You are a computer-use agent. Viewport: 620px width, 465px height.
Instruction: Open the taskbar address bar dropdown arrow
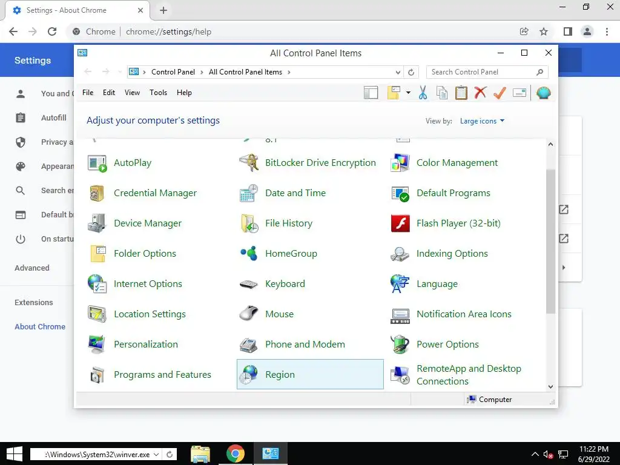[x=156, y=455]
